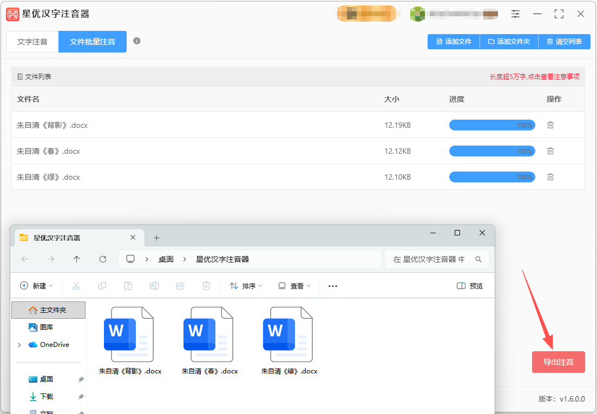
Task: Click the Explorer refresh icon
Action: pos(103,259)
